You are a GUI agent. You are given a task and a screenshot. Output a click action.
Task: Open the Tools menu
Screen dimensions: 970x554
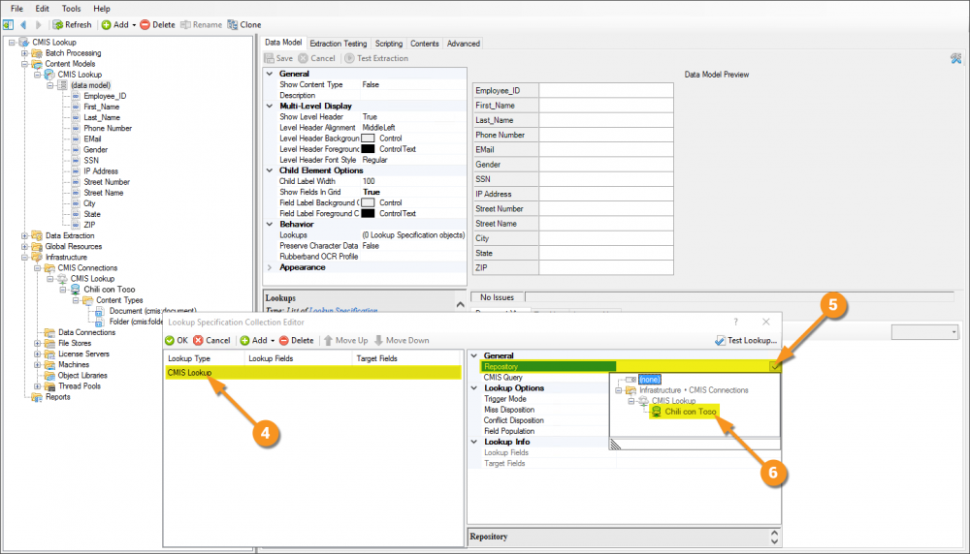(71, 9)
